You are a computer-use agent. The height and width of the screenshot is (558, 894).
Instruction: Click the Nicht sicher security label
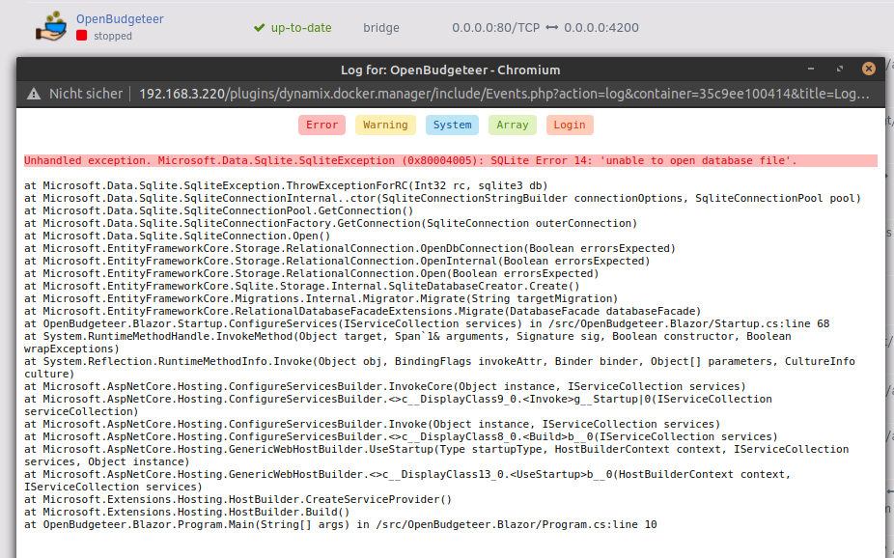coord(86,94)
